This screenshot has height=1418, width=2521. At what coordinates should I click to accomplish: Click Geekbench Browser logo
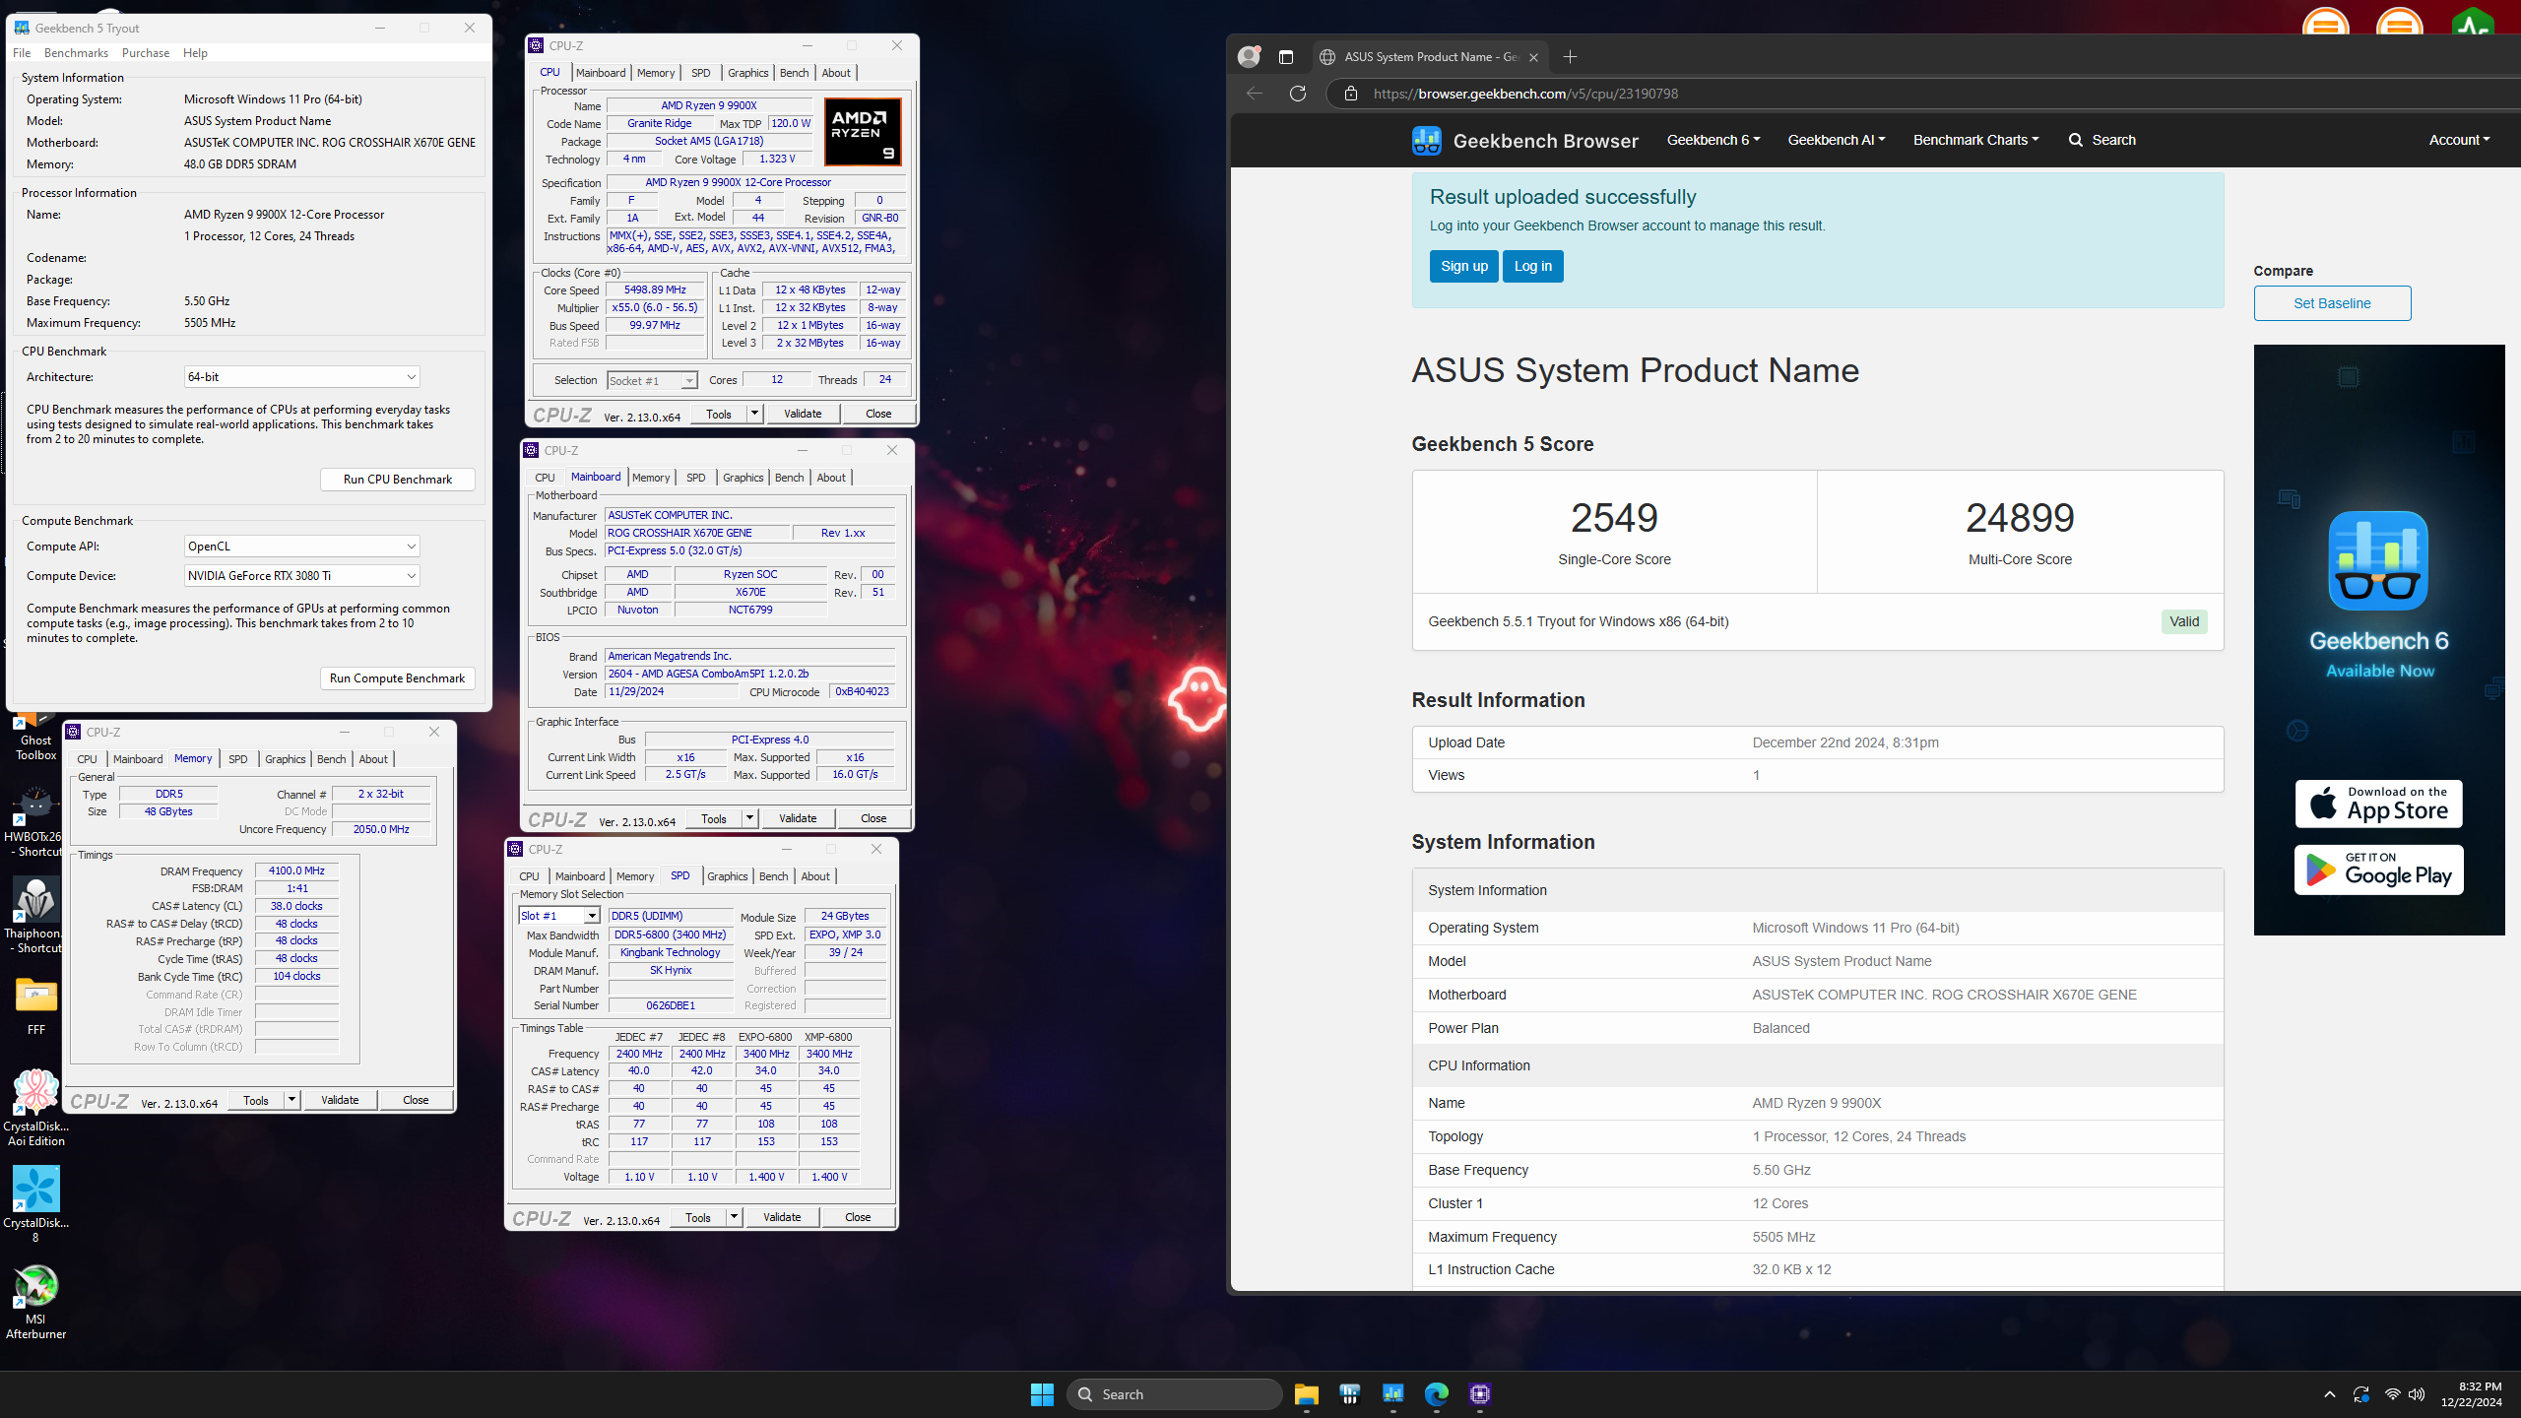[1524, 141]
